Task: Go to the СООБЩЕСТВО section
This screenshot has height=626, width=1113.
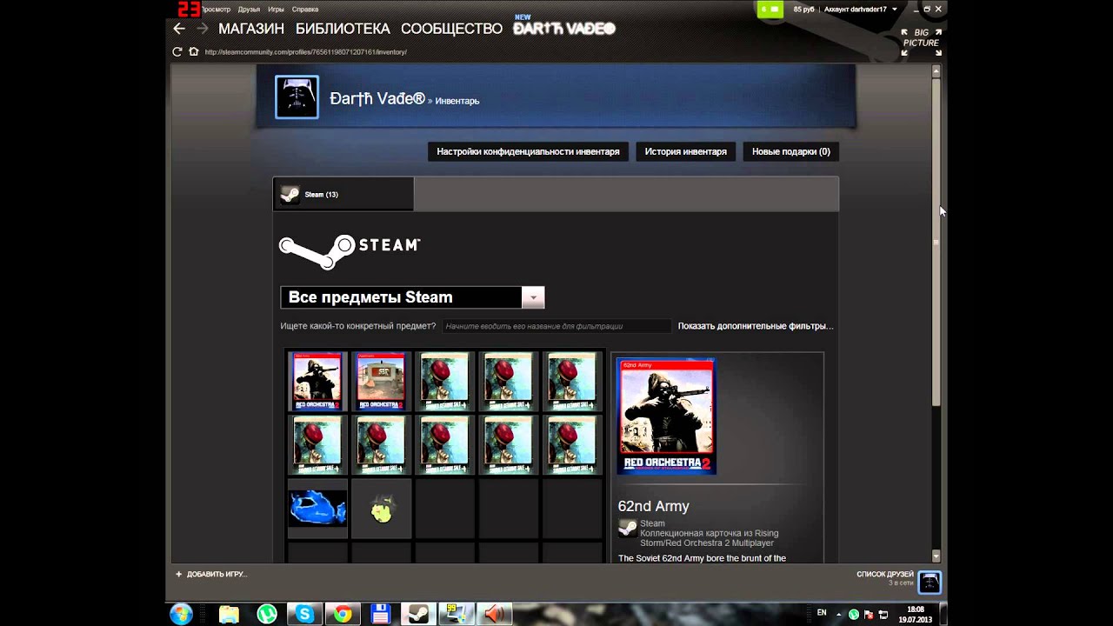Action: 451,29
